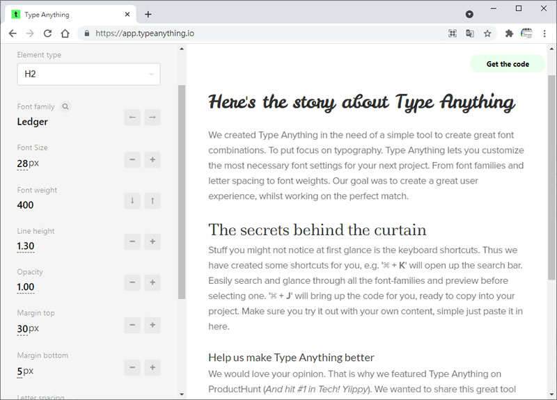Image resolution: width=557 pixels, height=400 pixels.
Task: Click the settings panel scroll up arrow
Action: click(182, 49)
